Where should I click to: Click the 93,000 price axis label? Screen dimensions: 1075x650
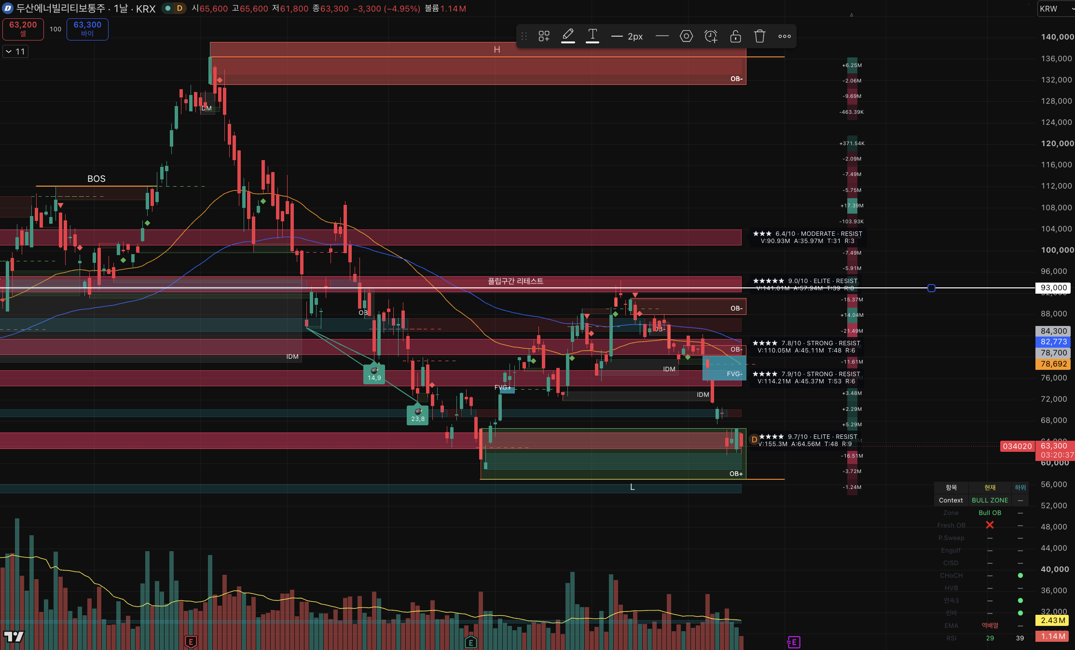coord(1054,288)
